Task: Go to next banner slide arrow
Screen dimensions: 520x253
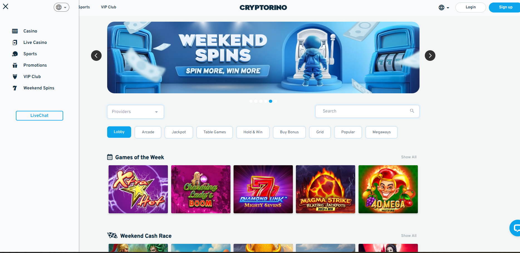Action: pos(430,56)
